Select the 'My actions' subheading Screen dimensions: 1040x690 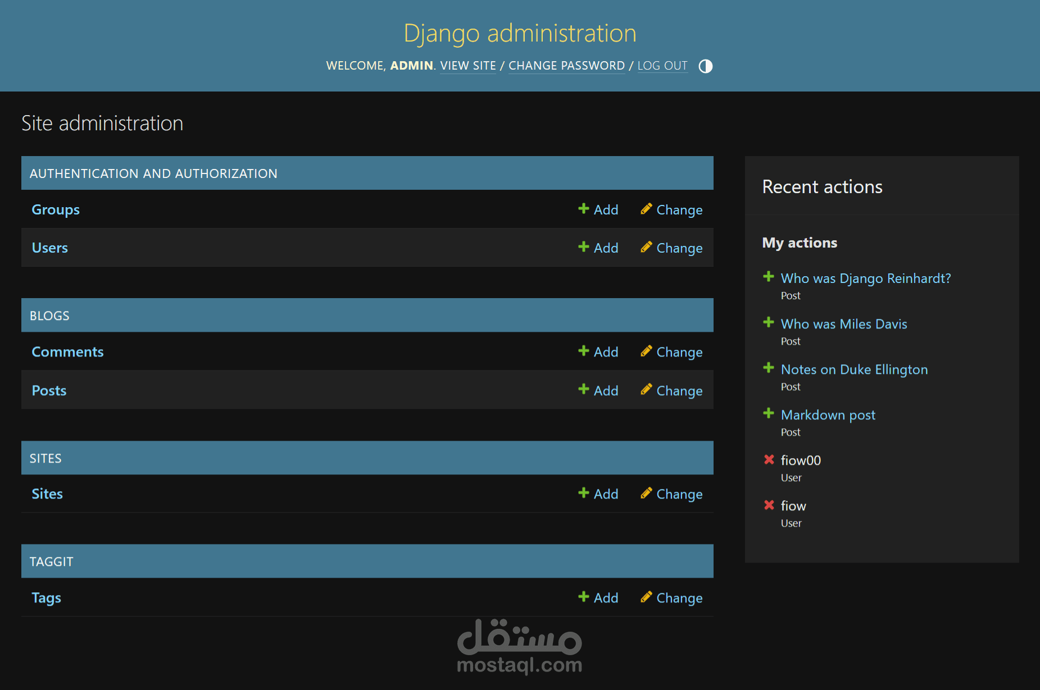800,243
